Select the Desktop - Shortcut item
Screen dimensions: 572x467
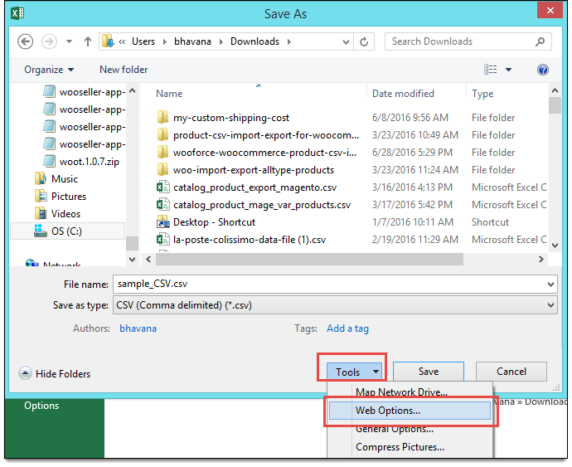coord(214,222)
